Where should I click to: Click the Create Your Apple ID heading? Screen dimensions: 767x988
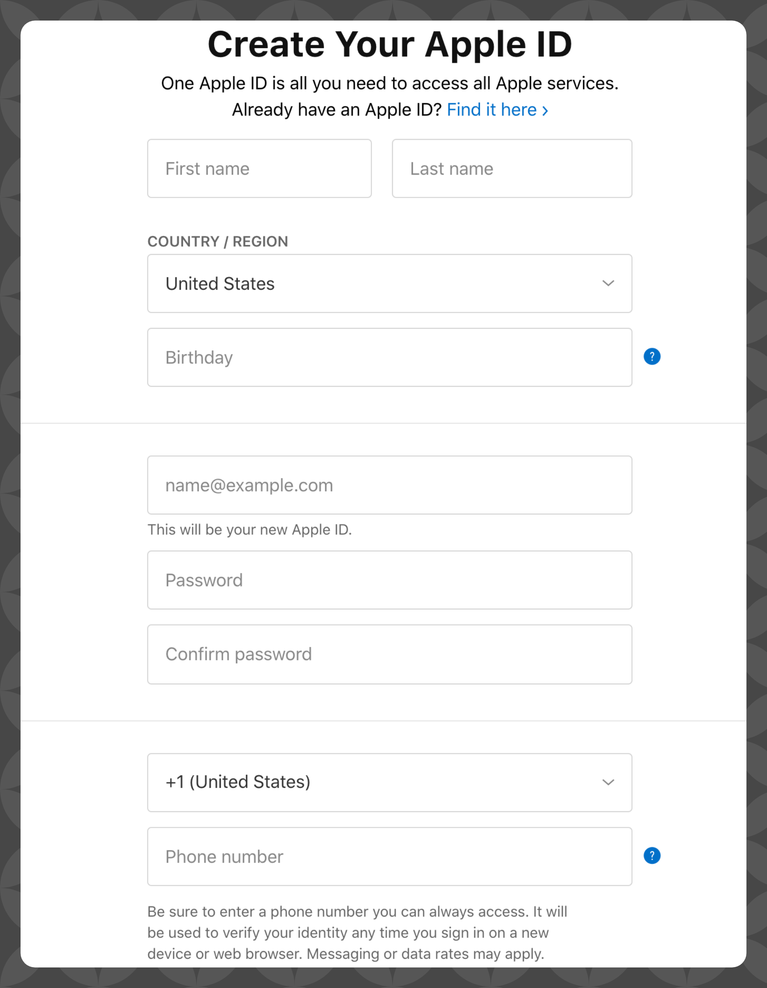(390, 44)
